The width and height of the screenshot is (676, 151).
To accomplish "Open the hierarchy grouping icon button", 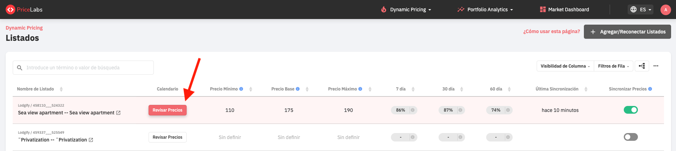I will 642,66.
